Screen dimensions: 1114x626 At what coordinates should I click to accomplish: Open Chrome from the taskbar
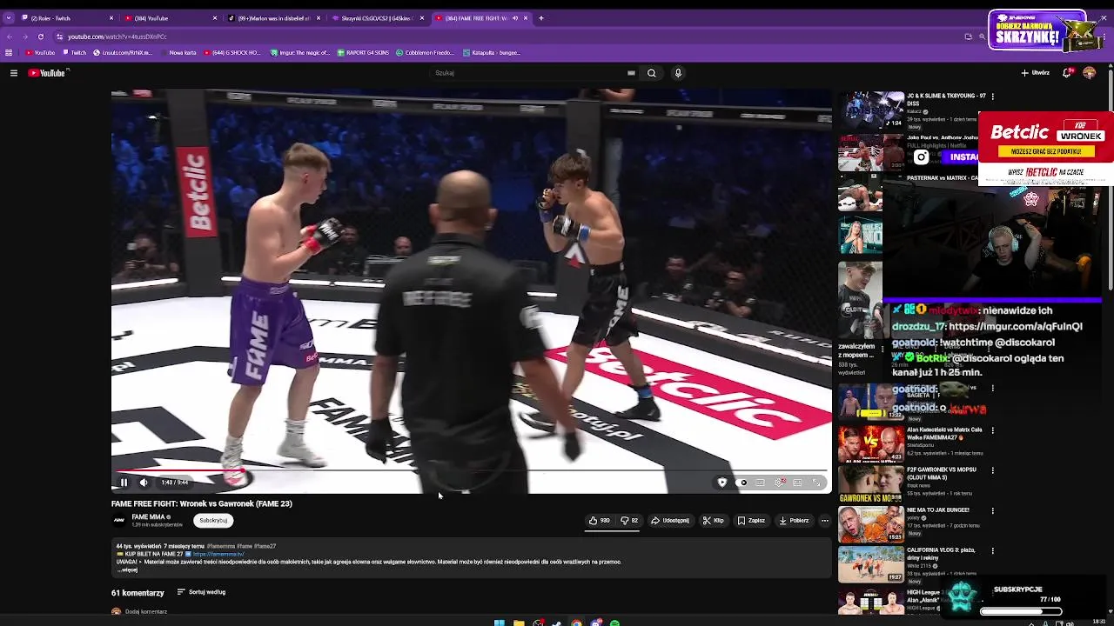click(x=576, y=623)
